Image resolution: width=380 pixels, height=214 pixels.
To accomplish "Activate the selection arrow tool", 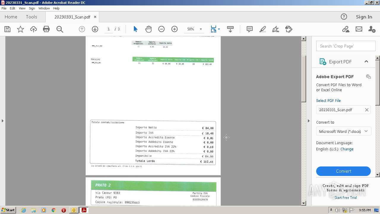I will (135, 29).
